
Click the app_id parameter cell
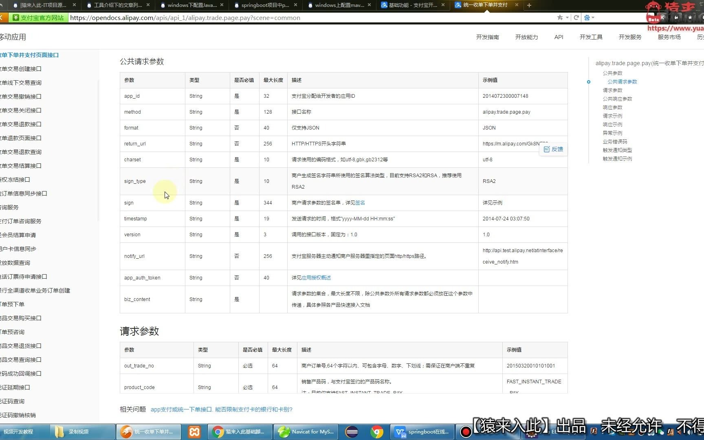152,96
